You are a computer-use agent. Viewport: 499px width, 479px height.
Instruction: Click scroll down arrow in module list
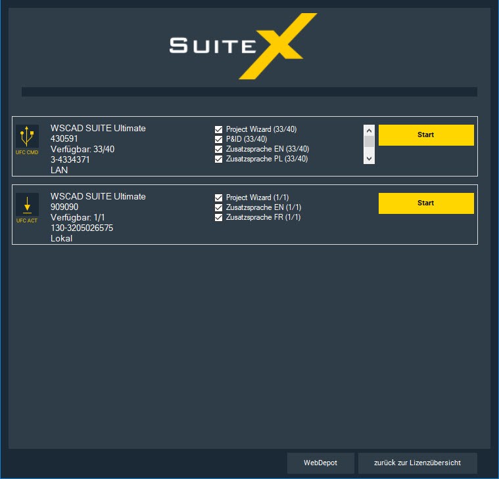[369, 159]
